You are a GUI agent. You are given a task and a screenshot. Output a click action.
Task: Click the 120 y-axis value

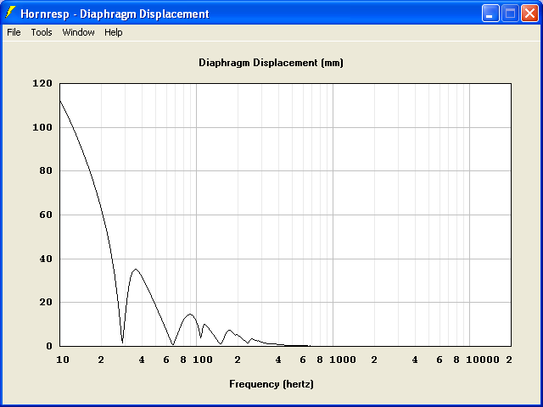42,83
